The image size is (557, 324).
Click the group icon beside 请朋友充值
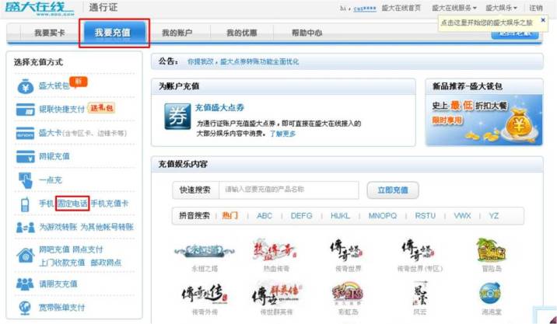pos(25,284)
